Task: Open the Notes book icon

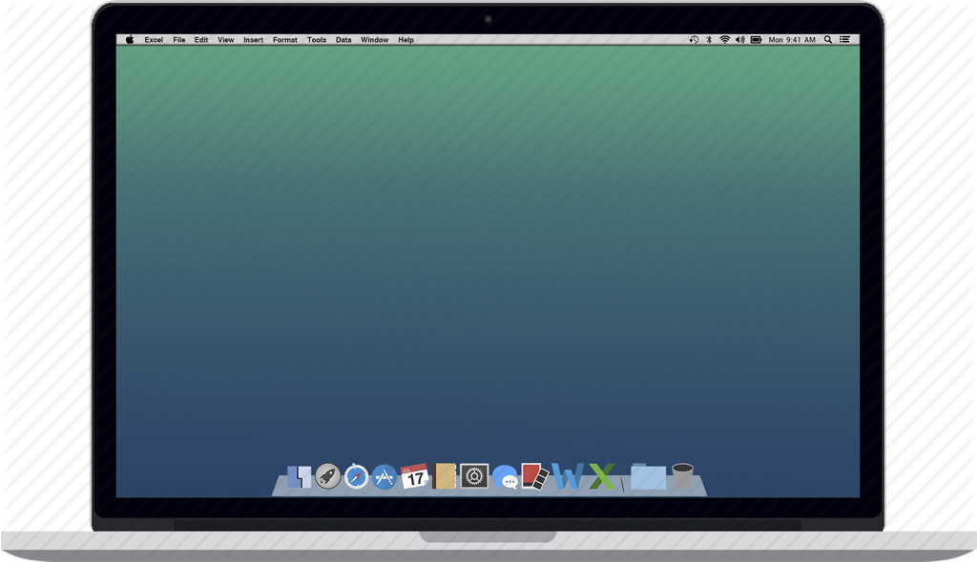Action: 442,476
